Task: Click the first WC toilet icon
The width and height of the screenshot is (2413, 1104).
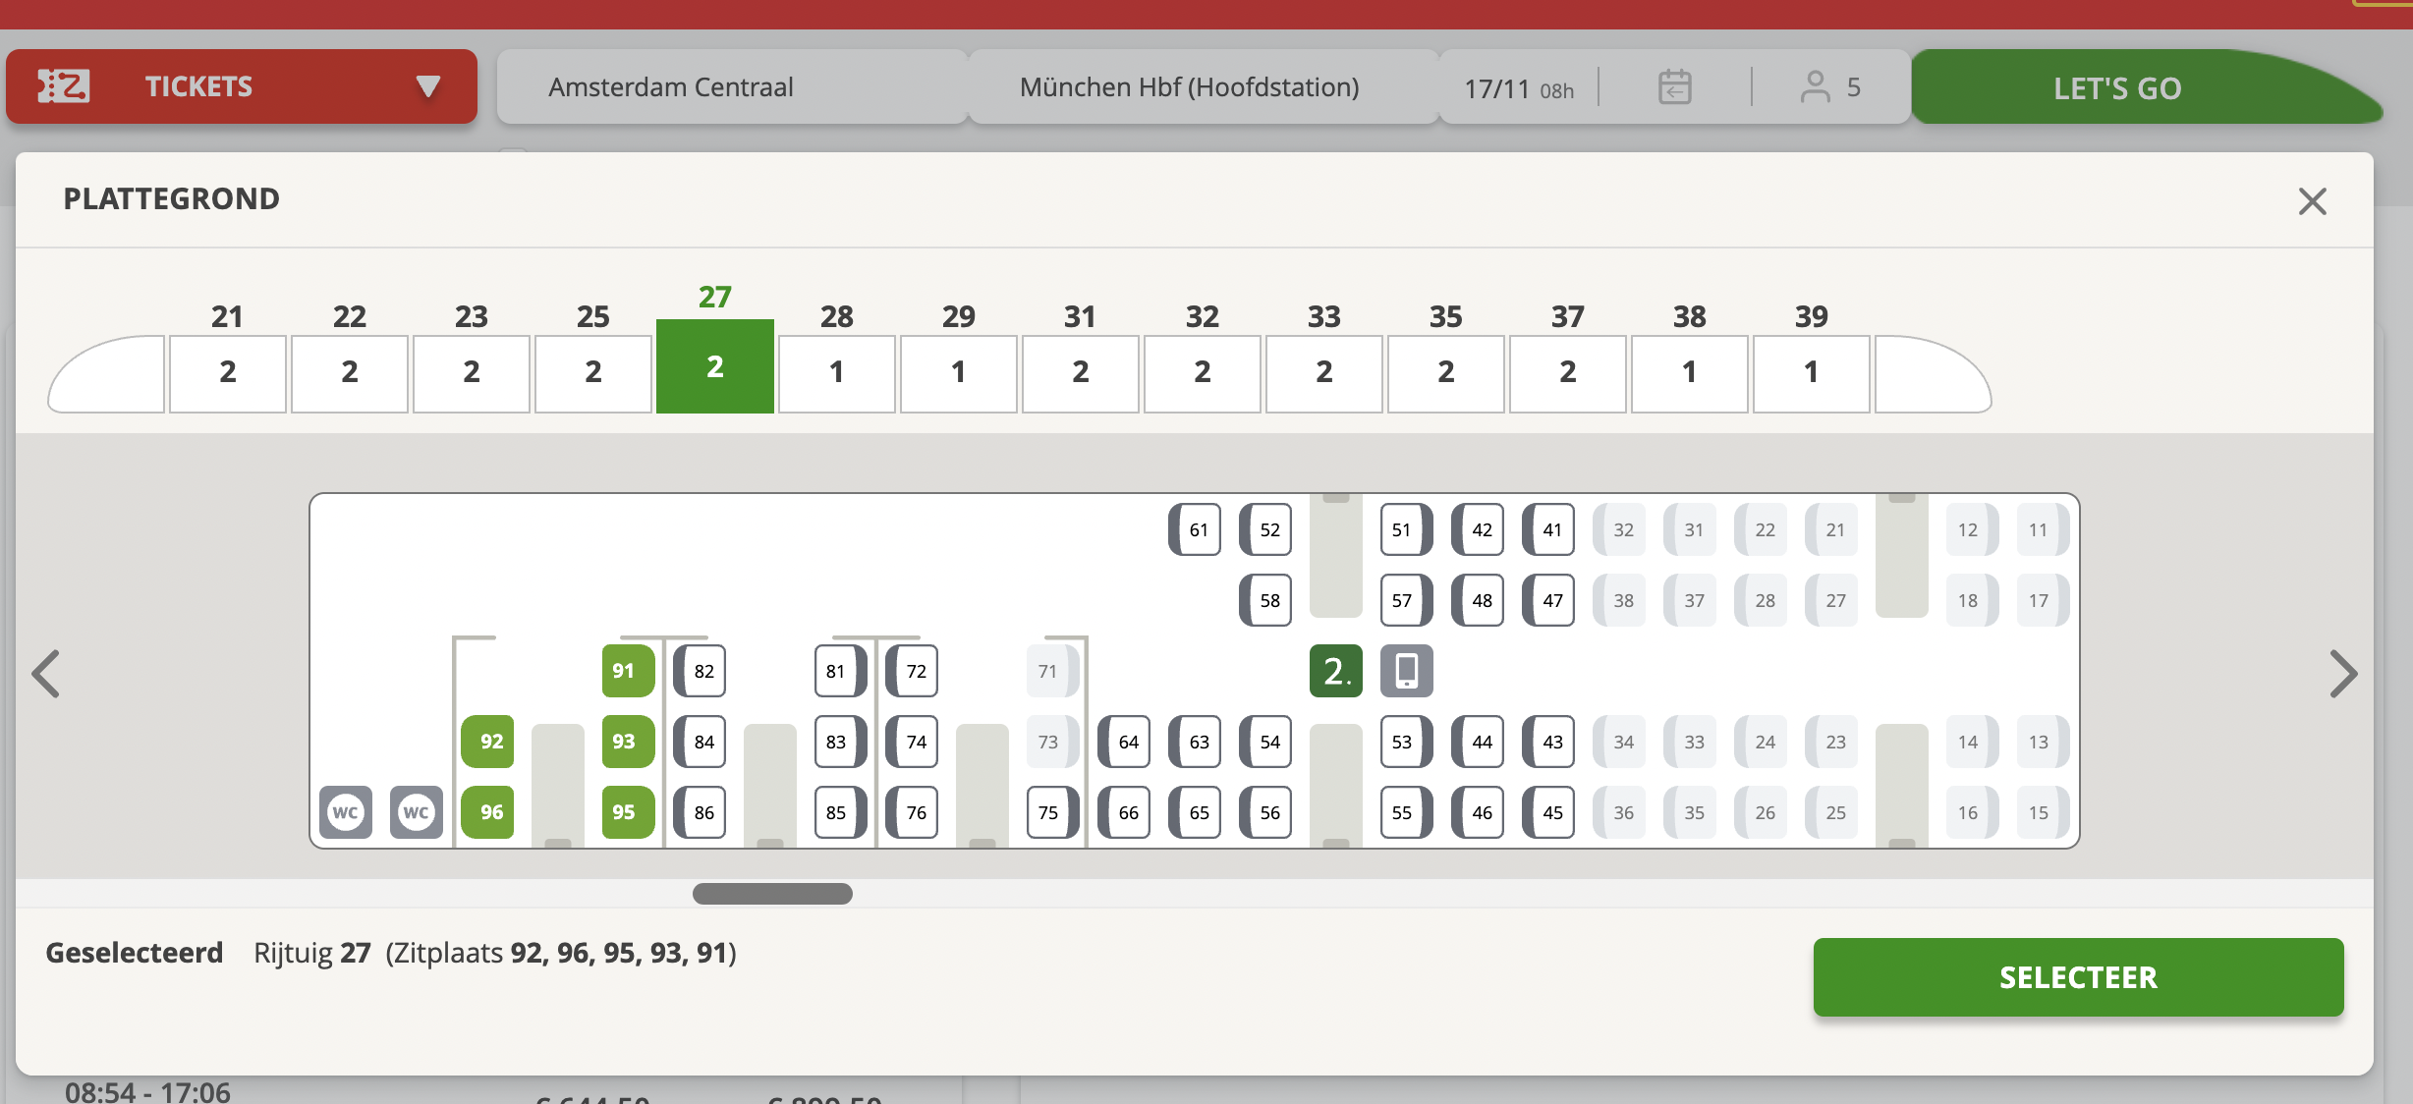Action: pyautogui.click(x=346, y=812)
